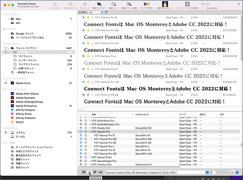Select the QuickType preview mode icon
Image resolution: width=243 pixels, height=180 pixels.
click(89, 172)
